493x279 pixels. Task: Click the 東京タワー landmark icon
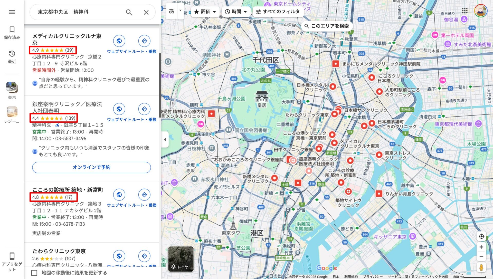[233, 223]
